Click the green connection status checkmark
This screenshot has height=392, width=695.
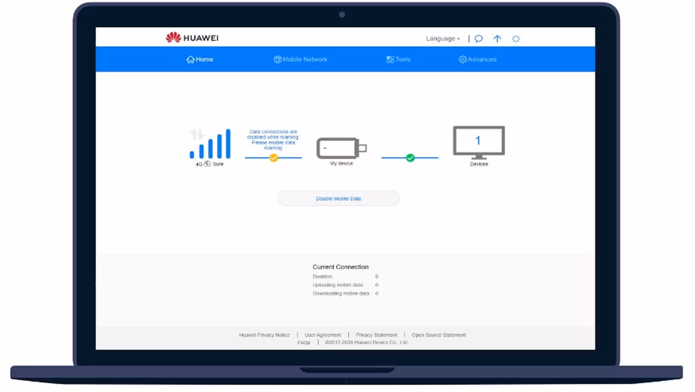[410, 158]
